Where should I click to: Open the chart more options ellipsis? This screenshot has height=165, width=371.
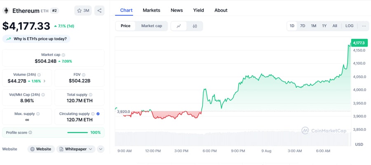tap(364, 26)
